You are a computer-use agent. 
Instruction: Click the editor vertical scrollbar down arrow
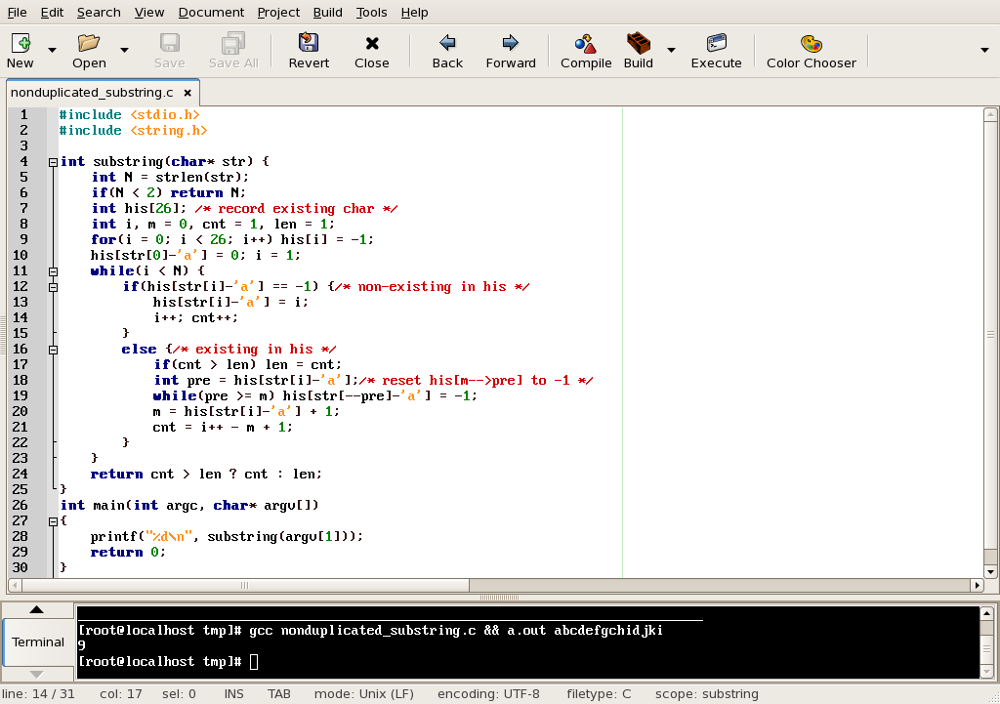[x=990, y=572]
